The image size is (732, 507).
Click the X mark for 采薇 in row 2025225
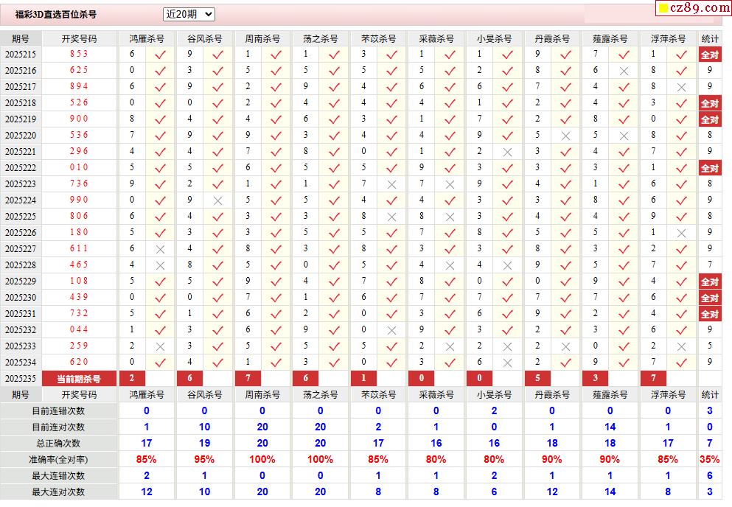pyautogui.click(x=450, y=217)
